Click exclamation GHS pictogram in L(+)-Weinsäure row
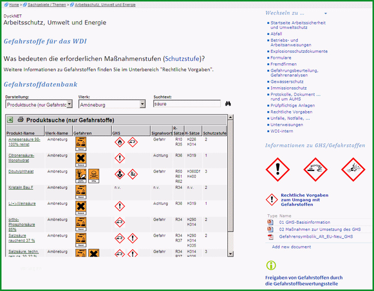Image resolution: width=374 pixels, height=291 pixels. [x=120, y=206]
